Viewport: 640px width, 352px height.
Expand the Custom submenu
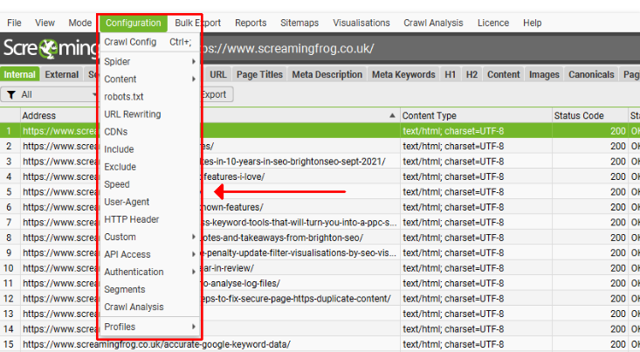(x=149, y=238)
